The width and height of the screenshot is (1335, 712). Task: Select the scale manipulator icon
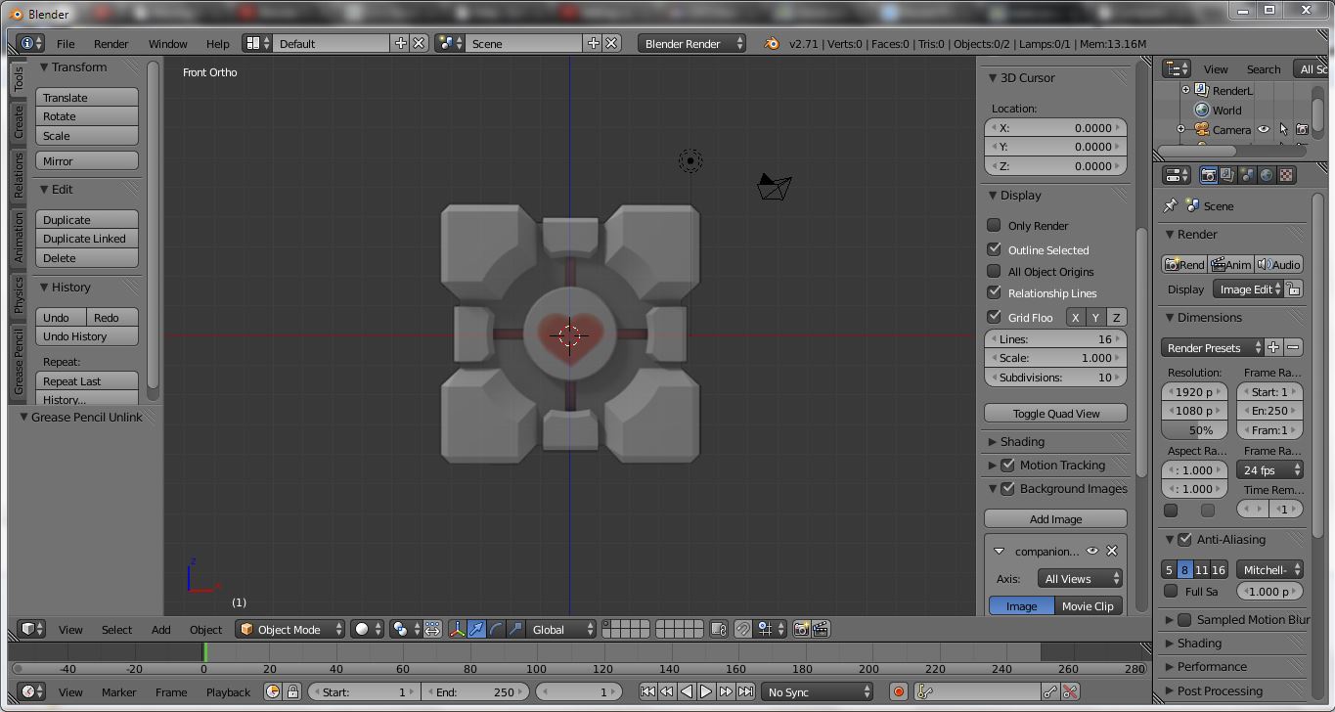click(x=515, y=629)
